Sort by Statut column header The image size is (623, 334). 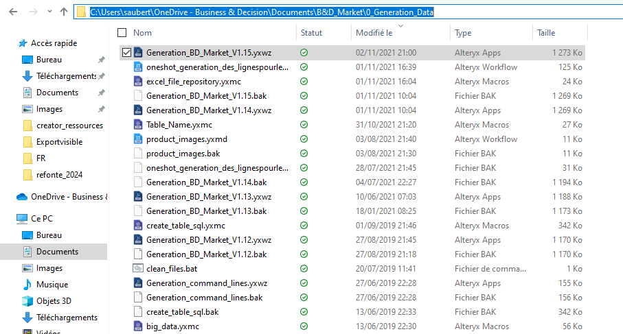(x=311, y=33)
